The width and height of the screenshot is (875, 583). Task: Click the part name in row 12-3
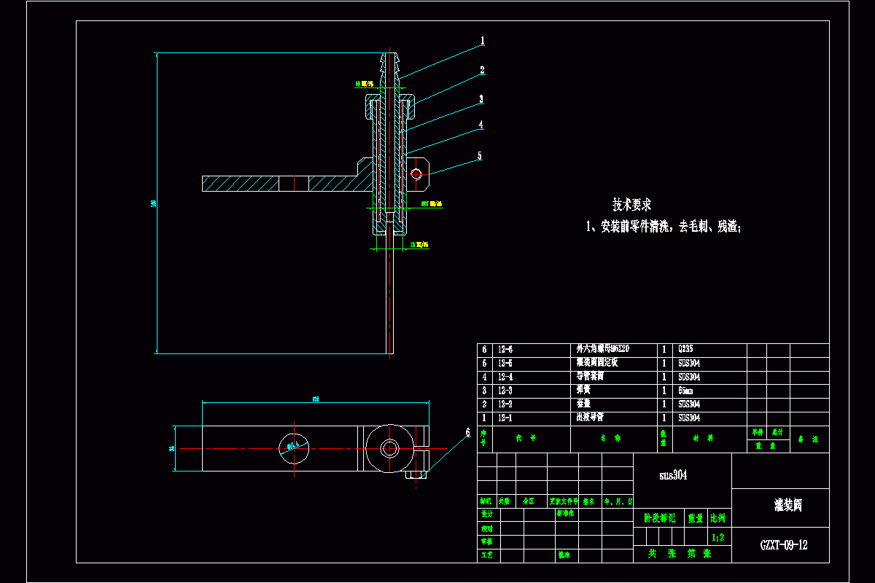(583, 391)
